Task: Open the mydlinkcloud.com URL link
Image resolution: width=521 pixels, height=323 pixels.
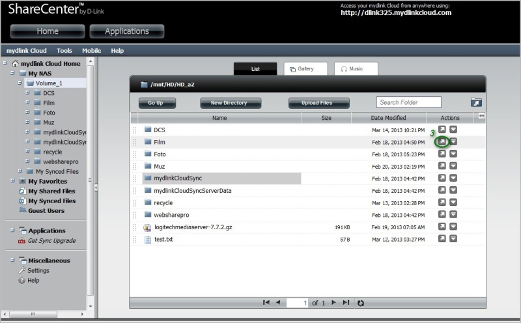Action: click(396, 12)
